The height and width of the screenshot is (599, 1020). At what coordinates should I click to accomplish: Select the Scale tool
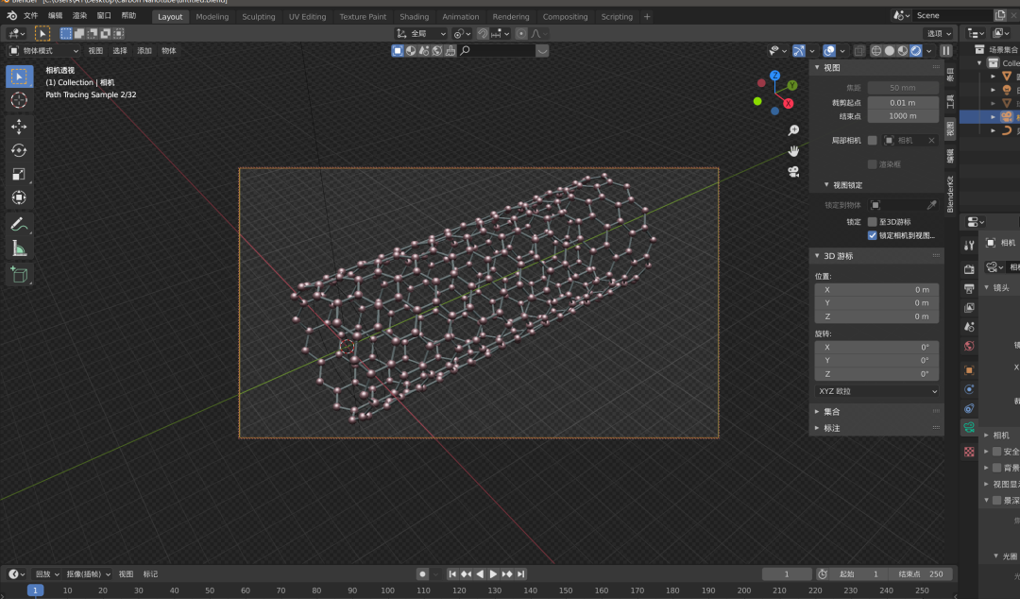pos(20,174)
